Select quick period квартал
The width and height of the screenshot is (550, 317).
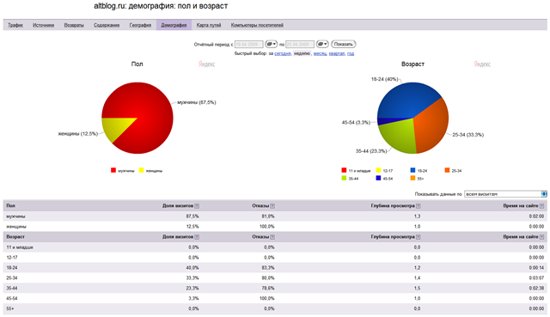click(337, 53)
